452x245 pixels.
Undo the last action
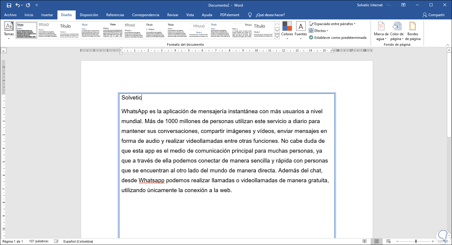coord(17,5)
